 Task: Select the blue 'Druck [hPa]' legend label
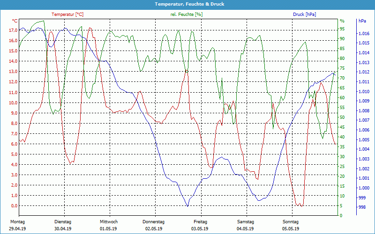(304, 15)
